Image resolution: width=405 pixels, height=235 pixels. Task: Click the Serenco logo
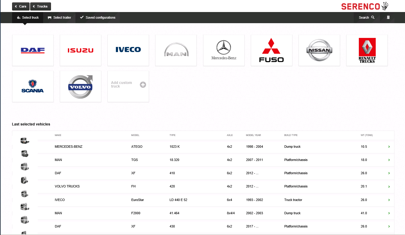point(365,6)
